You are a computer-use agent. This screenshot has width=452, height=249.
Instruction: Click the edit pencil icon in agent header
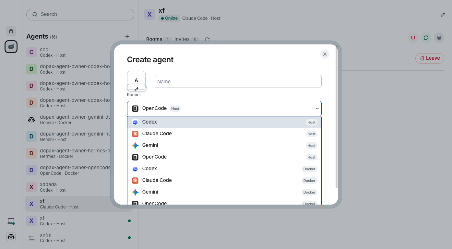(443, 15)
